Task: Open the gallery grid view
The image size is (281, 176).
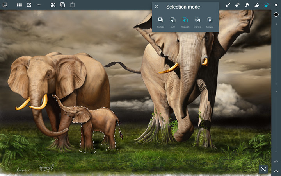Action: pyautogui.click(x=19, y=5)
